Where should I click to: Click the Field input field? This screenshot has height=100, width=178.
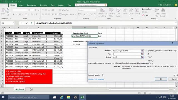pyautogui.click(x=127, y=54)
